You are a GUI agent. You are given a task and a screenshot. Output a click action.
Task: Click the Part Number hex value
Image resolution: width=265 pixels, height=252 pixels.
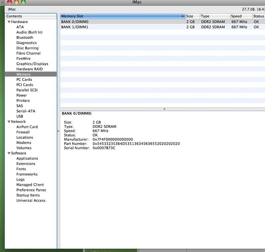[x=136, y=144]
